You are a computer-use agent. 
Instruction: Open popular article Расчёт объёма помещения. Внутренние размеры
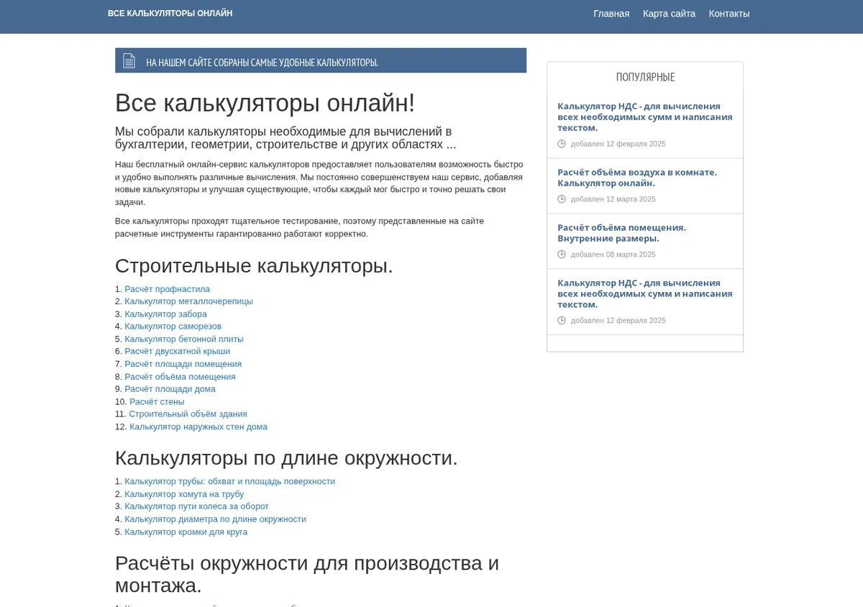coord(621,233)
